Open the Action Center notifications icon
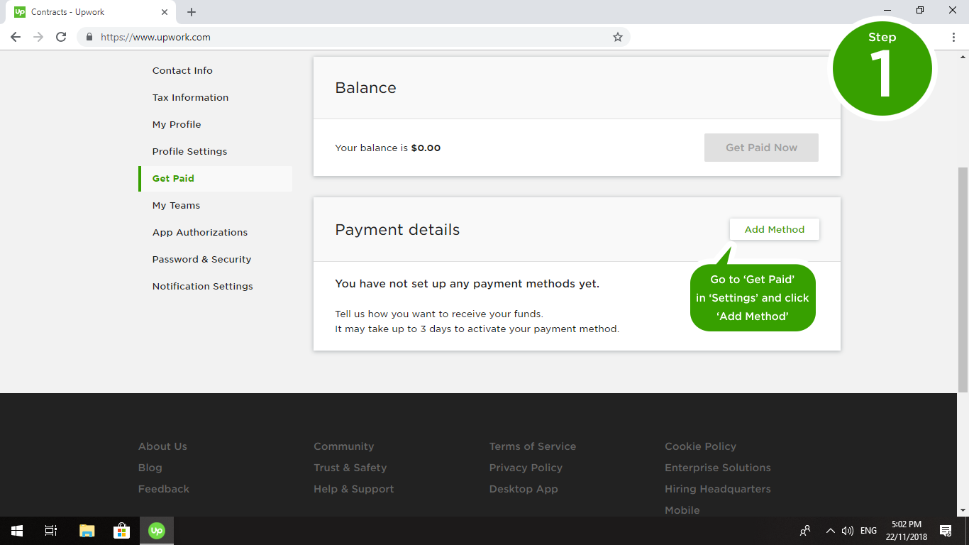 pos(946,530)
